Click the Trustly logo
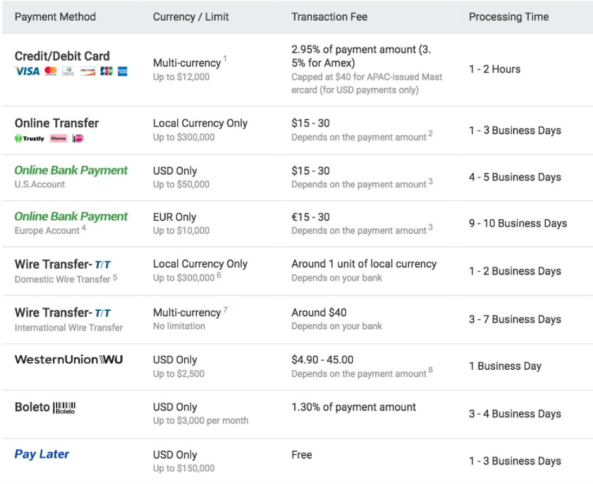The width and height of the screenshot is (593, 484). click(29, 138)
